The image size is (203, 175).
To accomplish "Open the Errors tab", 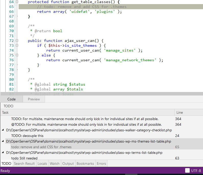I will pyautogui.click(x=101, y=164).
